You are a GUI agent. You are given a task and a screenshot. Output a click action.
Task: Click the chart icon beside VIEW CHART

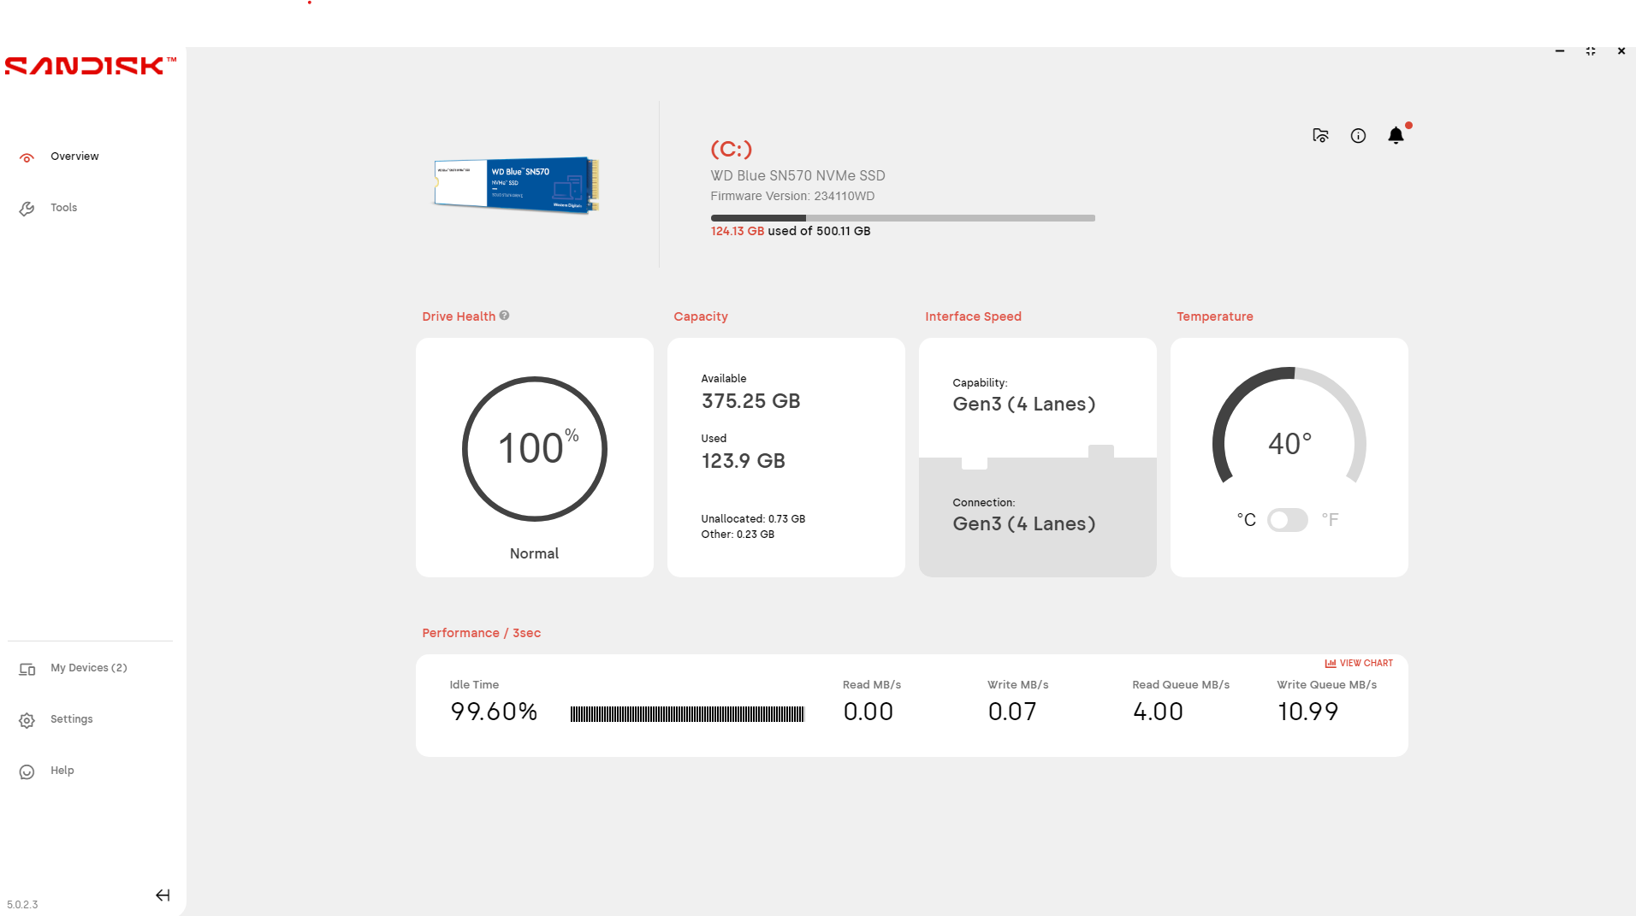[1331, 664]
